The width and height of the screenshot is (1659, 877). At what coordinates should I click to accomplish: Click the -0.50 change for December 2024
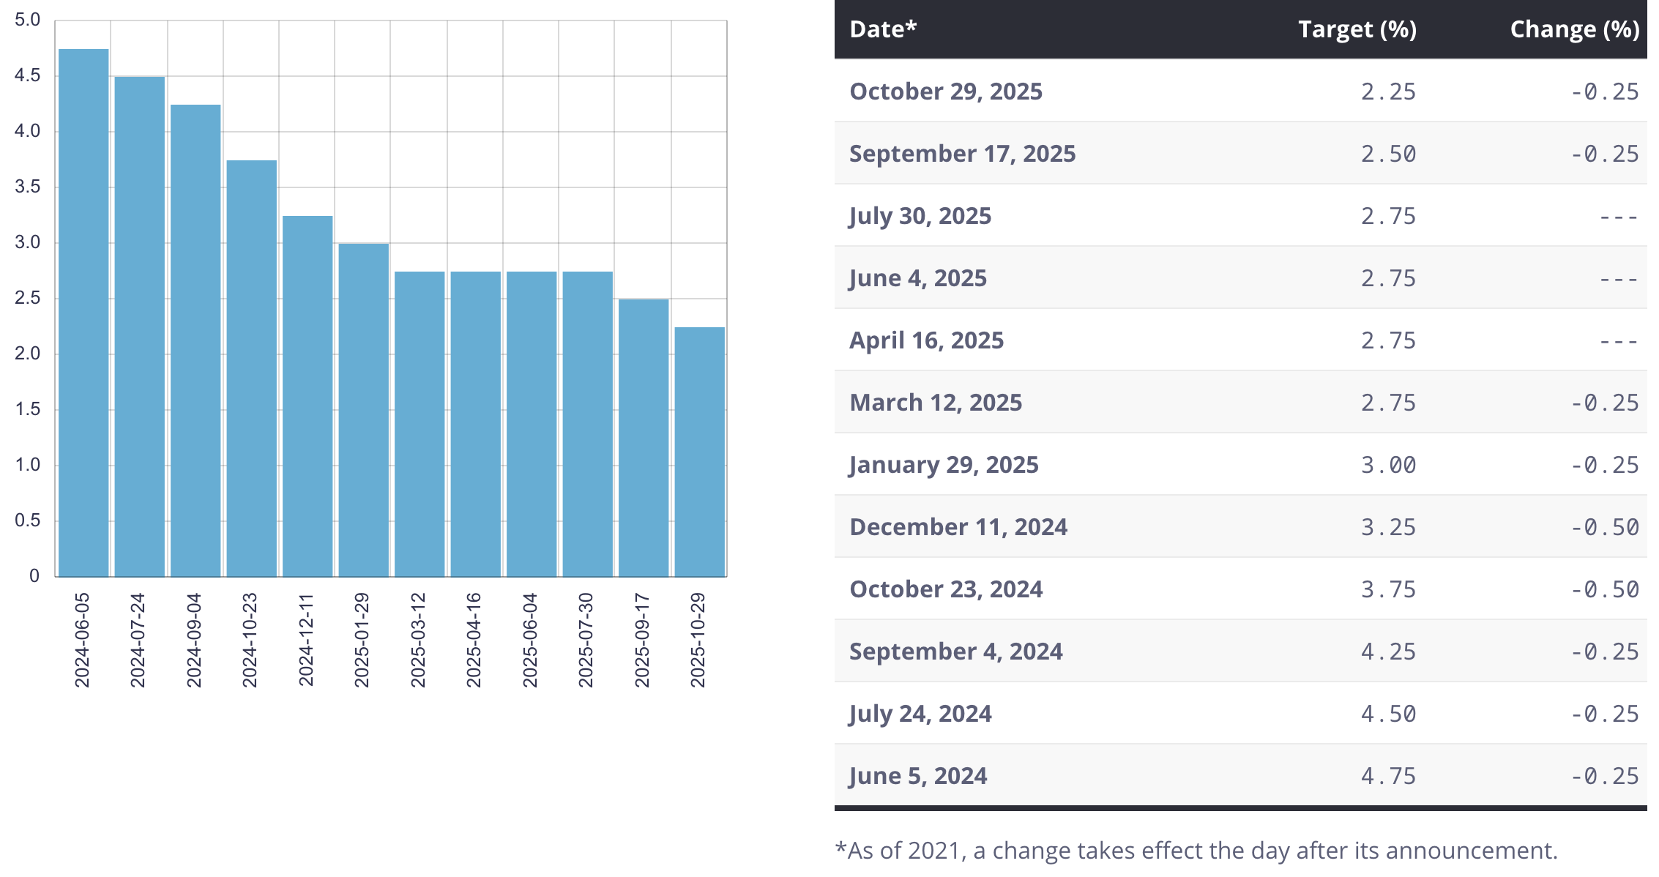click(1605, 527)
